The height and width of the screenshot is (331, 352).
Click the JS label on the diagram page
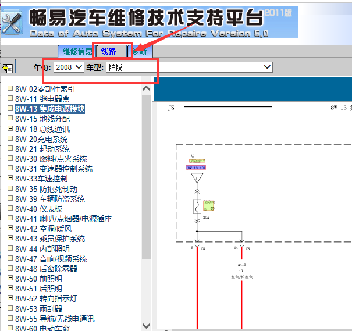point(171,108)
